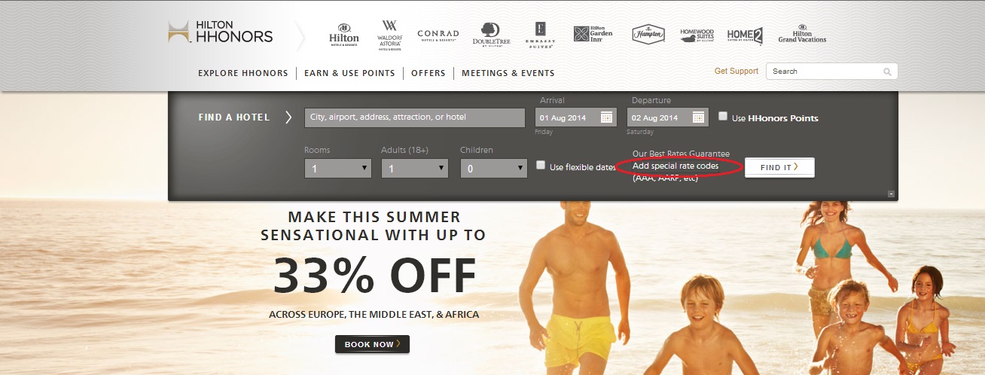Expand the Rooms dropdown

(x=338, y=169)
